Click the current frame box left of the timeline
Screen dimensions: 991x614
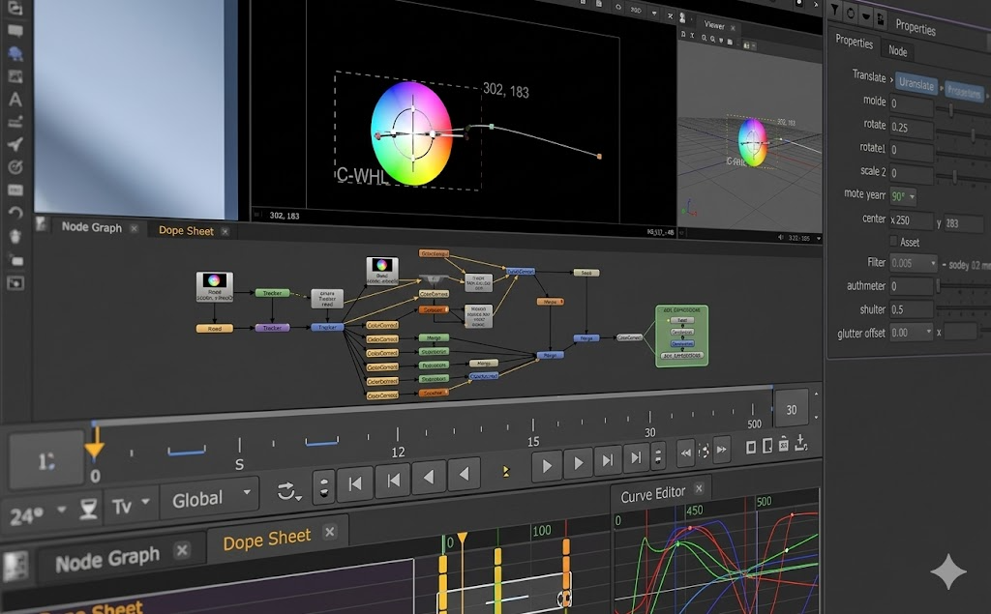(x=46, y=460)
